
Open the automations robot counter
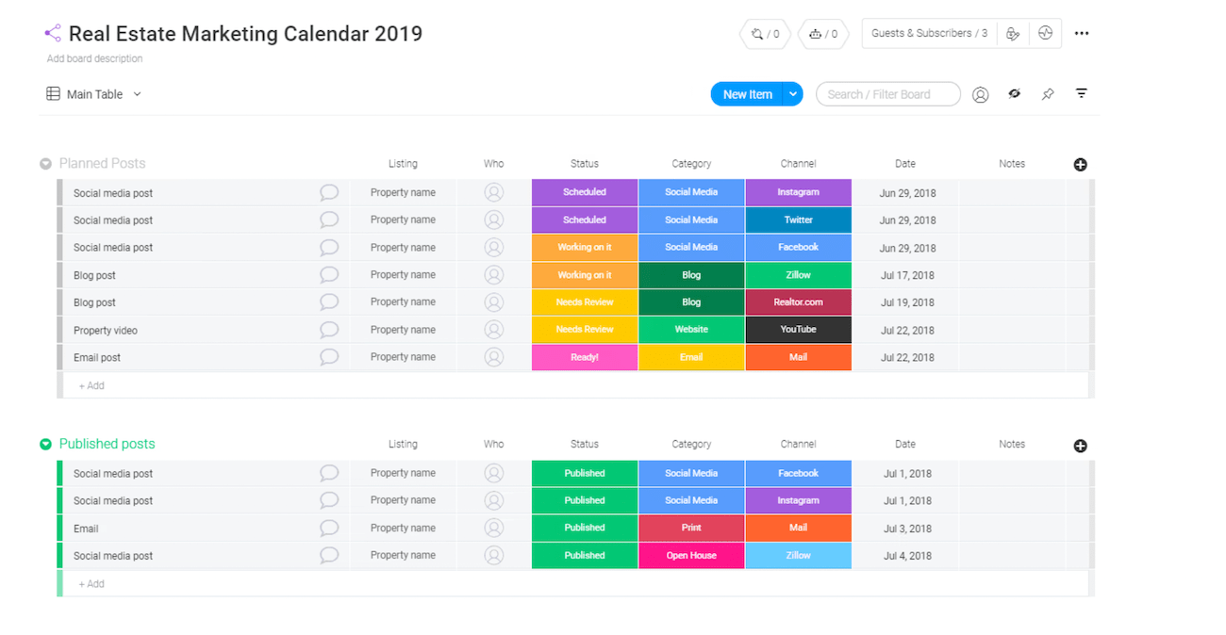pyautogui.click(x=823, y=34)
